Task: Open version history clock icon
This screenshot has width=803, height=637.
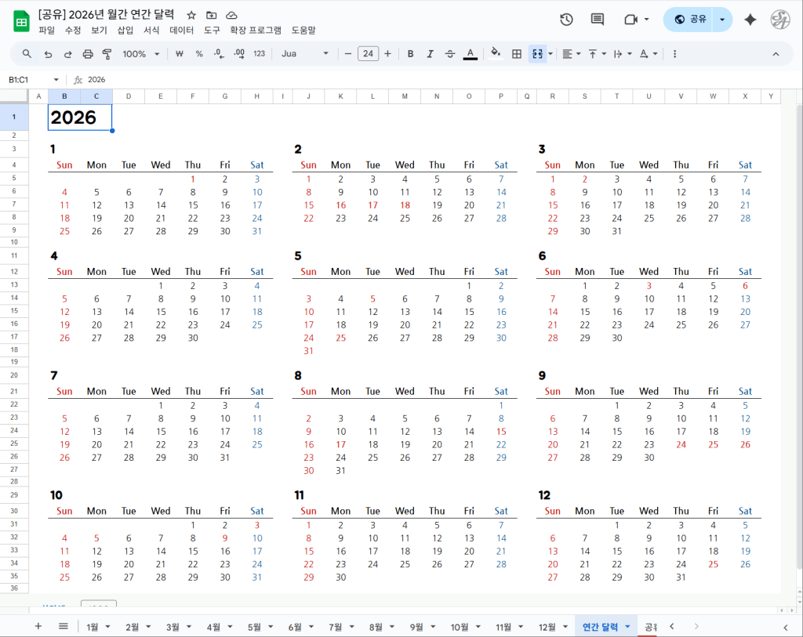Action: pyautogui.click(x=566, y=20)
